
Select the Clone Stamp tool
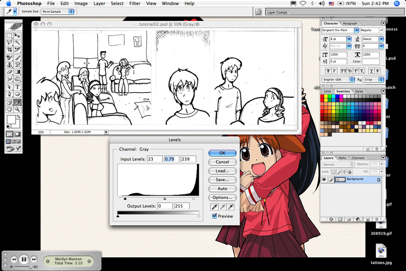(x=10, y=65)
